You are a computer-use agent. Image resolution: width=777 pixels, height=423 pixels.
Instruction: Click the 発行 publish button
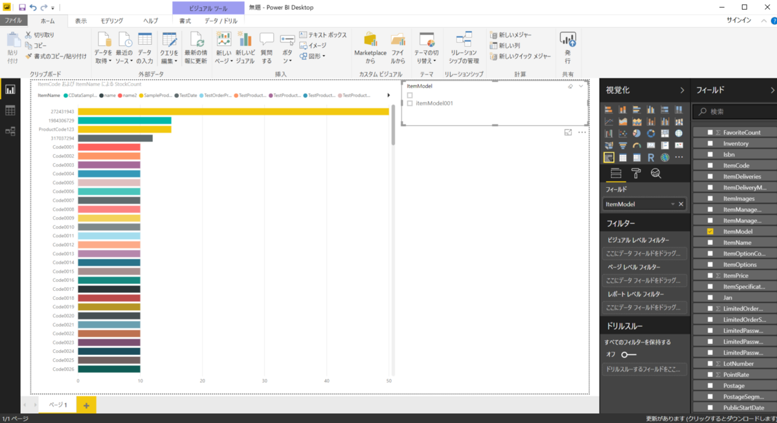(x=568, y=45)
